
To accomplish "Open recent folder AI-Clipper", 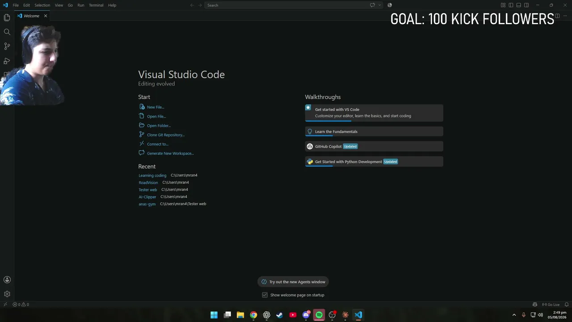I will (x=147, y=197).
